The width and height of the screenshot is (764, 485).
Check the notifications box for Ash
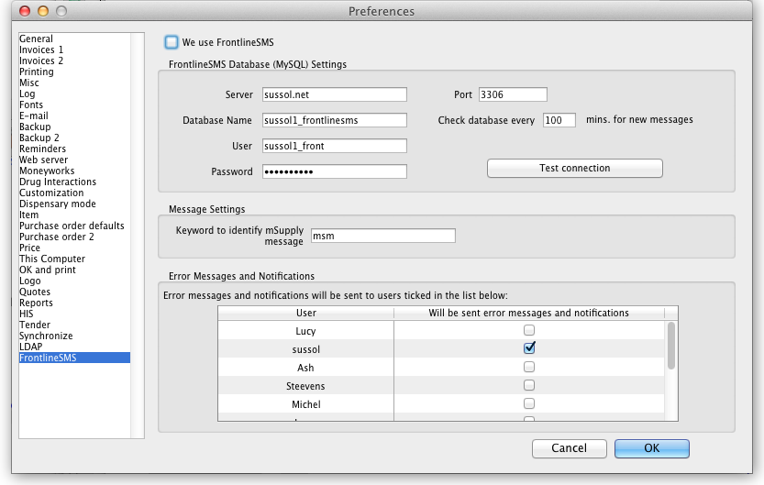click(x=528, y=367)
